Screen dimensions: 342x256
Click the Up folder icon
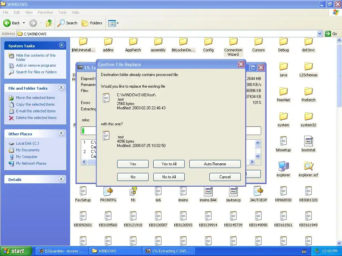(49, 23)
